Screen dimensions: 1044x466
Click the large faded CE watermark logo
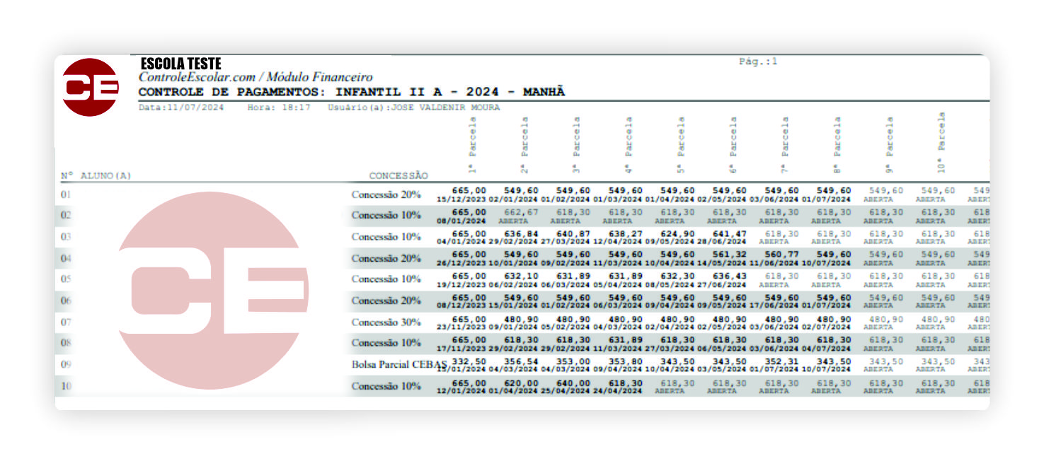212,290
